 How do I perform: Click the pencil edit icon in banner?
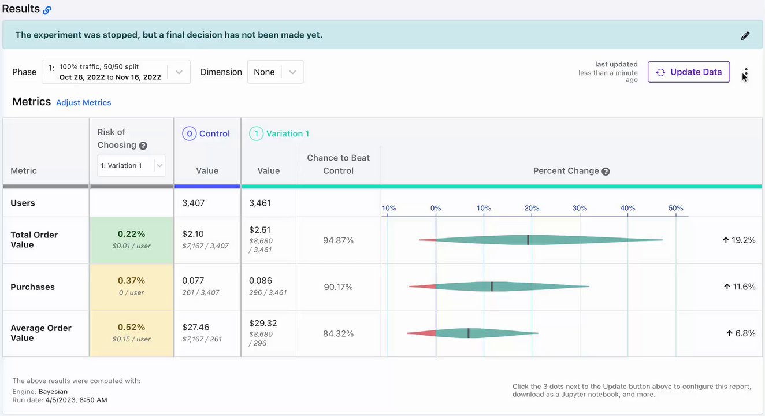coord(745,36)
